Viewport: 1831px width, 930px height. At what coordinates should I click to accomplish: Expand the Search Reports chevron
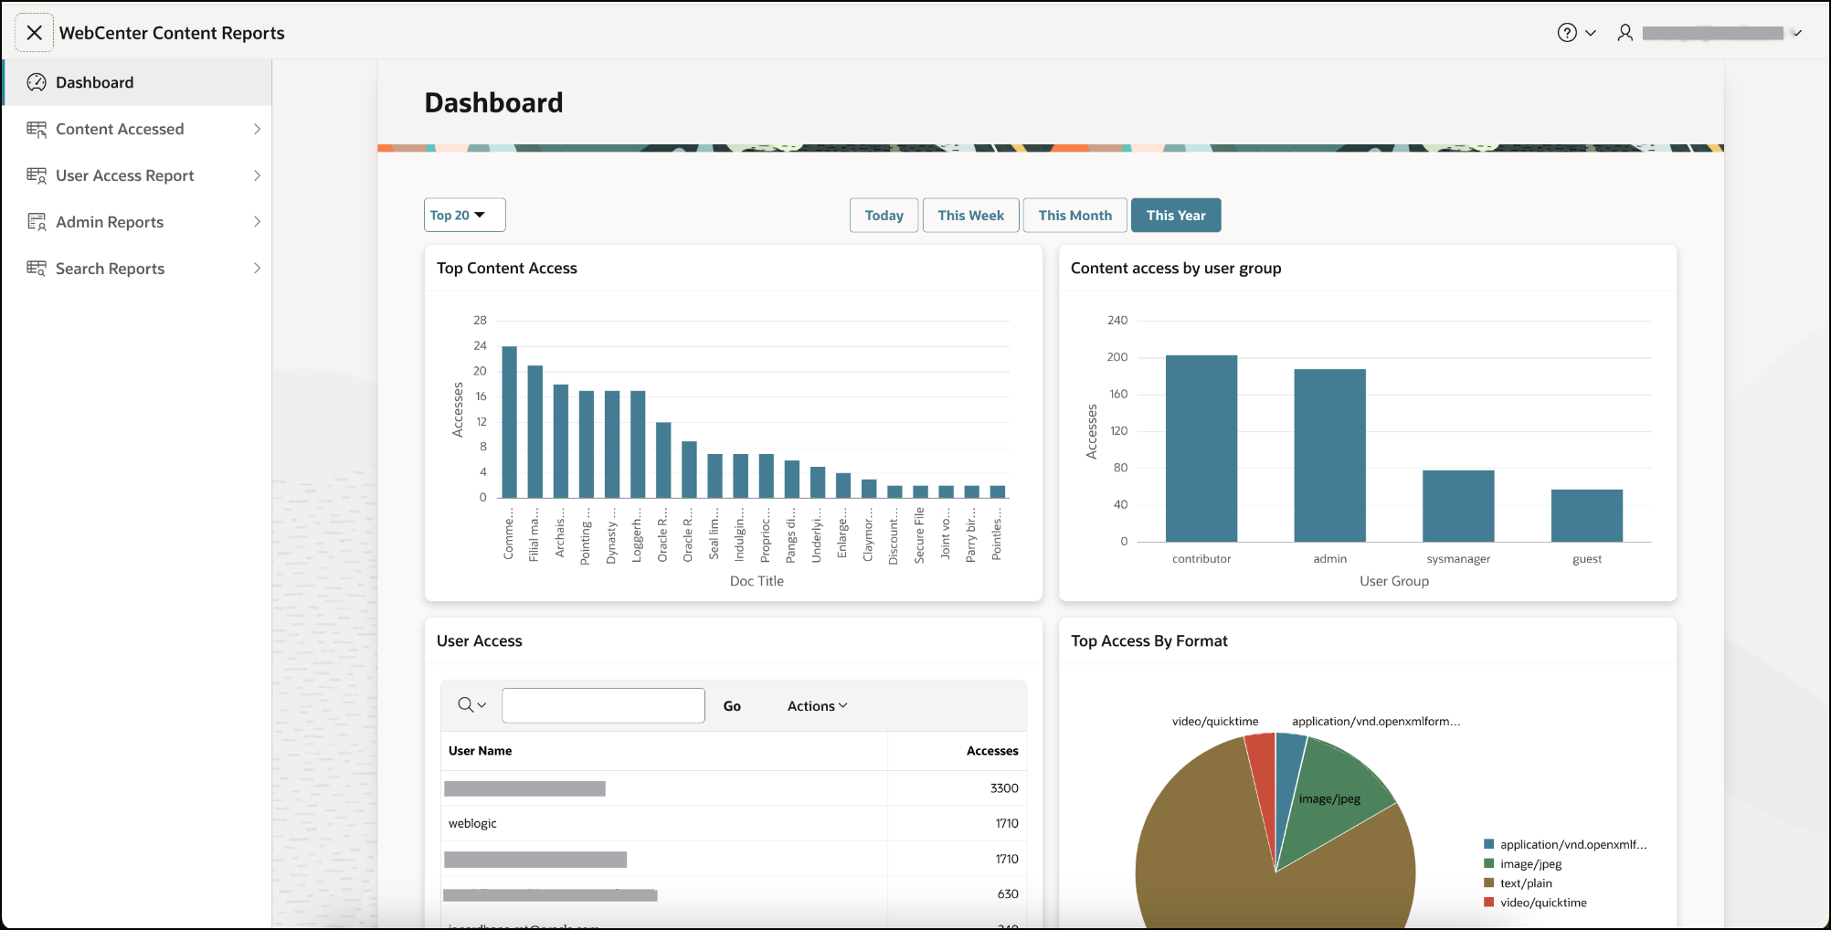click(x=257, y=269)
